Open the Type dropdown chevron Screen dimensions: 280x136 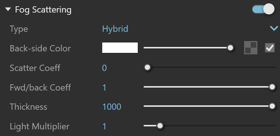click(x=274, y=28)
